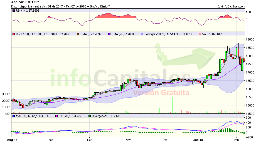Screen dimensions: 256x147
Task: Click the 200G* volume axis label
Action: pos(6,101)
